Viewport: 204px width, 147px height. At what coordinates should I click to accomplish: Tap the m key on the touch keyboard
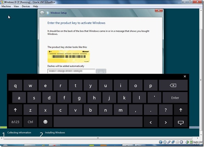click(x=121, y=110)
